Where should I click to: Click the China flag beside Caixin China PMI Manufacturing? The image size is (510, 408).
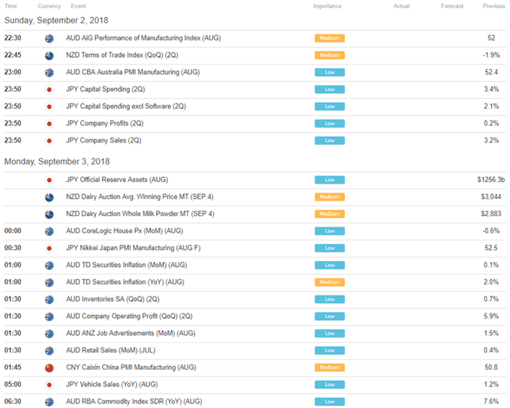coord(49,368)
